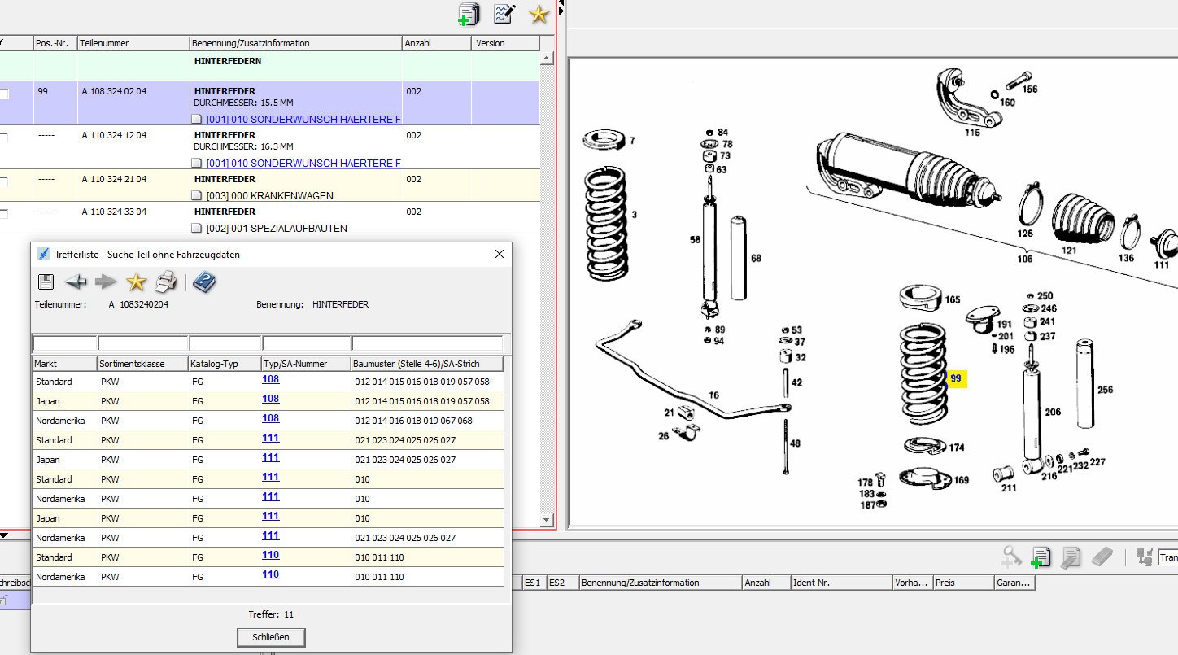Click the Ident-Nr. column header in lower table

click(841, 583)
